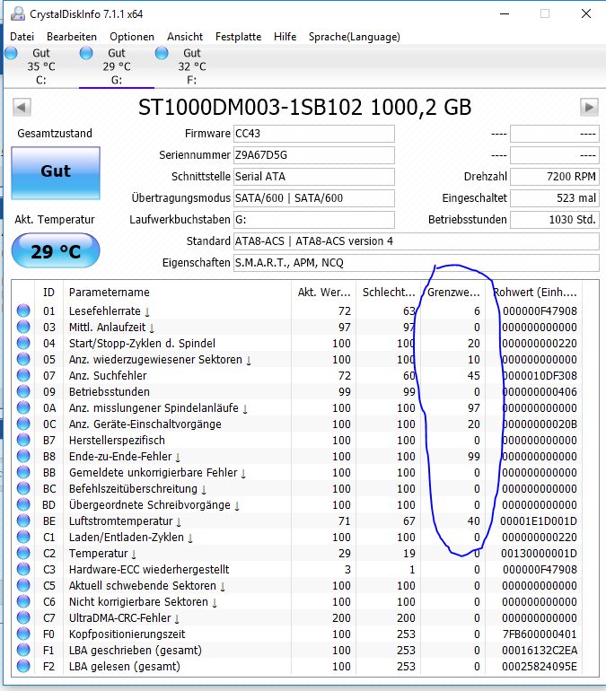The height and width of the screenshot is (691, 606).
Task: Click the Gut health status button
Action: 56,172
